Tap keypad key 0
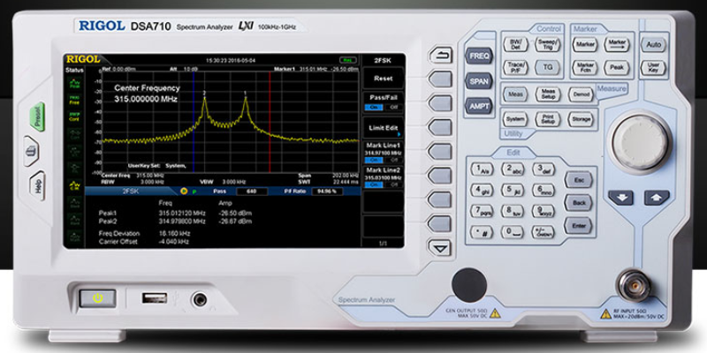Image resolution: width=707 pixels, height=353 pixels. [513, 231]
